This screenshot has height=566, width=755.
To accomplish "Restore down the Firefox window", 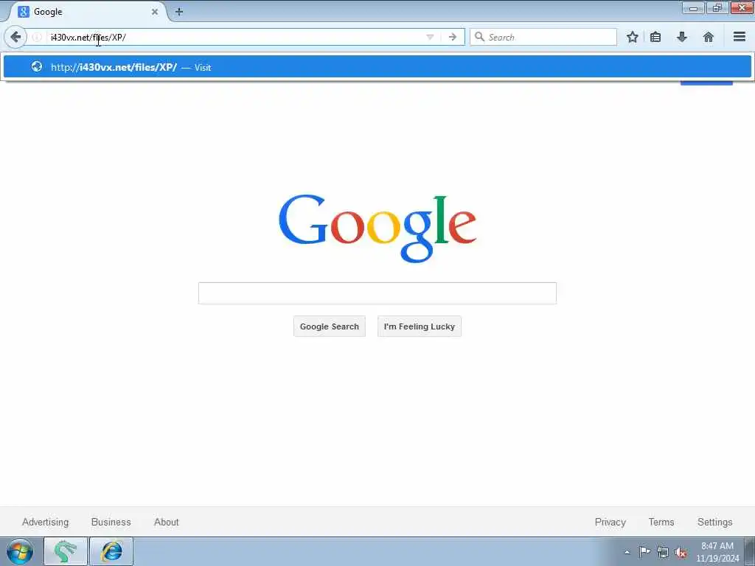I will coord(717,7).
